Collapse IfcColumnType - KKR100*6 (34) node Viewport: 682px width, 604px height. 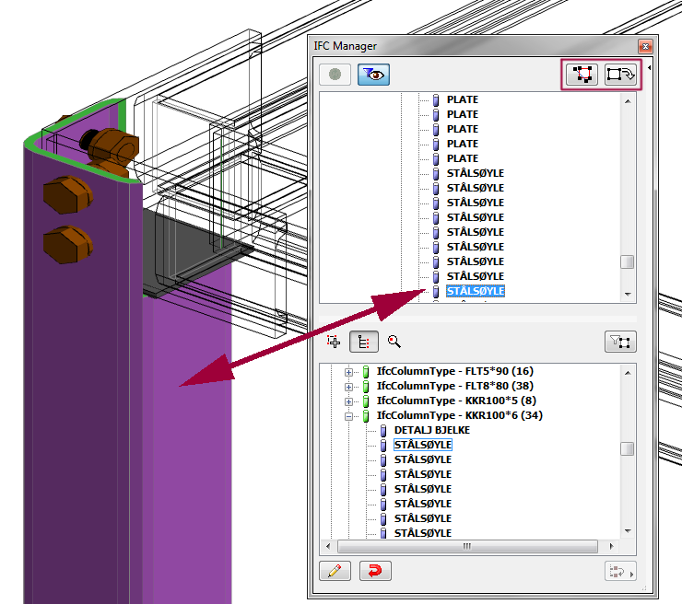348,416
